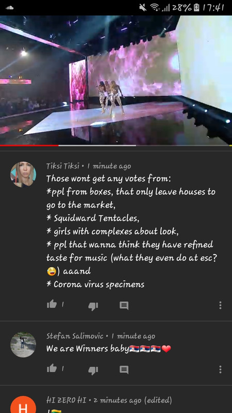Image resolution: width=232 pixels, height=413 pixels.
Task: Open Tiksi Tiksi's profile avatar
Action: coord(23,174)
